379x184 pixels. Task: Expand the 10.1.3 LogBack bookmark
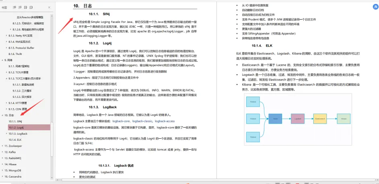(x=6, y=133)
